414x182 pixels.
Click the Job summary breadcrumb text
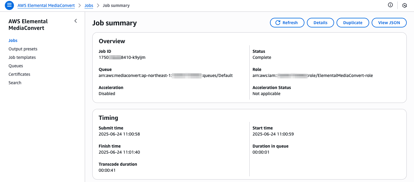(116, 5)
